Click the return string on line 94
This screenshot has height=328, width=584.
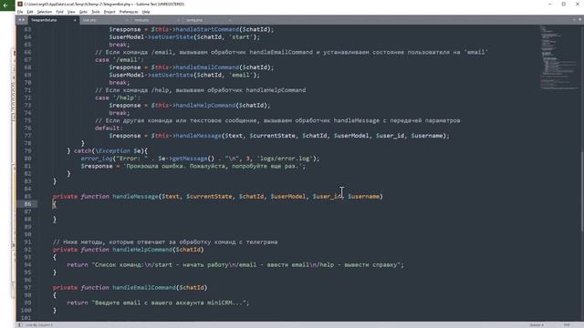point(247,265)
